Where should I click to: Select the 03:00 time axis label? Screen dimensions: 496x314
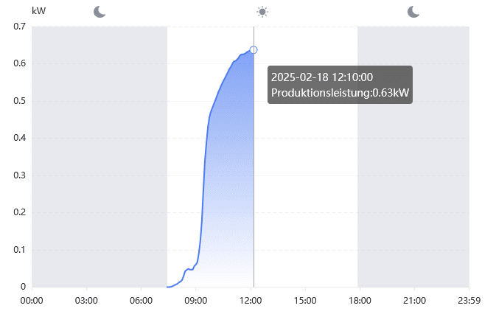(86, 300)
